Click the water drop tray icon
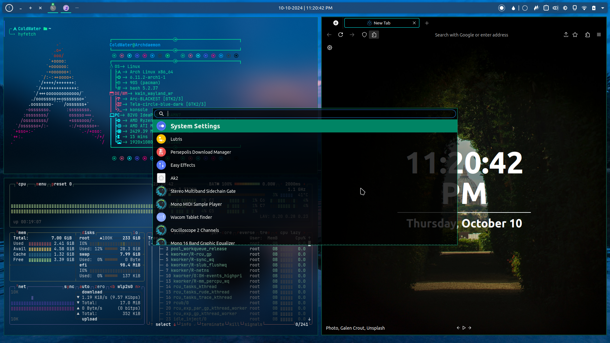Image resolution: width=610 pixels, height=343 pixels. [x=513, y=8]
